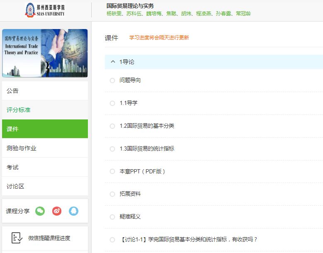Select the 1.2国际贸易的基本分类 progress circle
323x253 pixels.
112,126
